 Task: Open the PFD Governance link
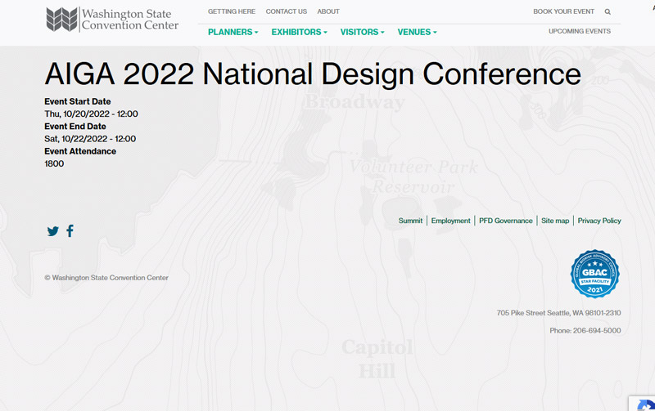click(506, 221)
